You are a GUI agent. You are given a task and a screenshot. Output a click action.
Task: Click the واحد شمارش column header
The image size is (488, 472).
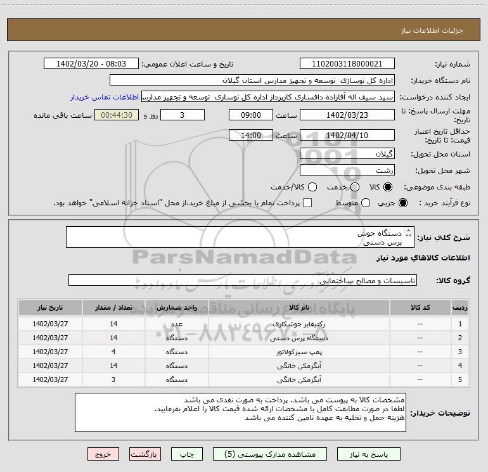[x=176, y=307]
